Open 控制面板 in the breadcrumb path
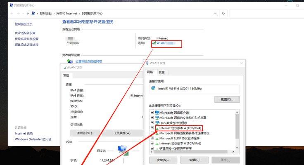The width and height of the screenshot is (304, 165). point(45,13)
